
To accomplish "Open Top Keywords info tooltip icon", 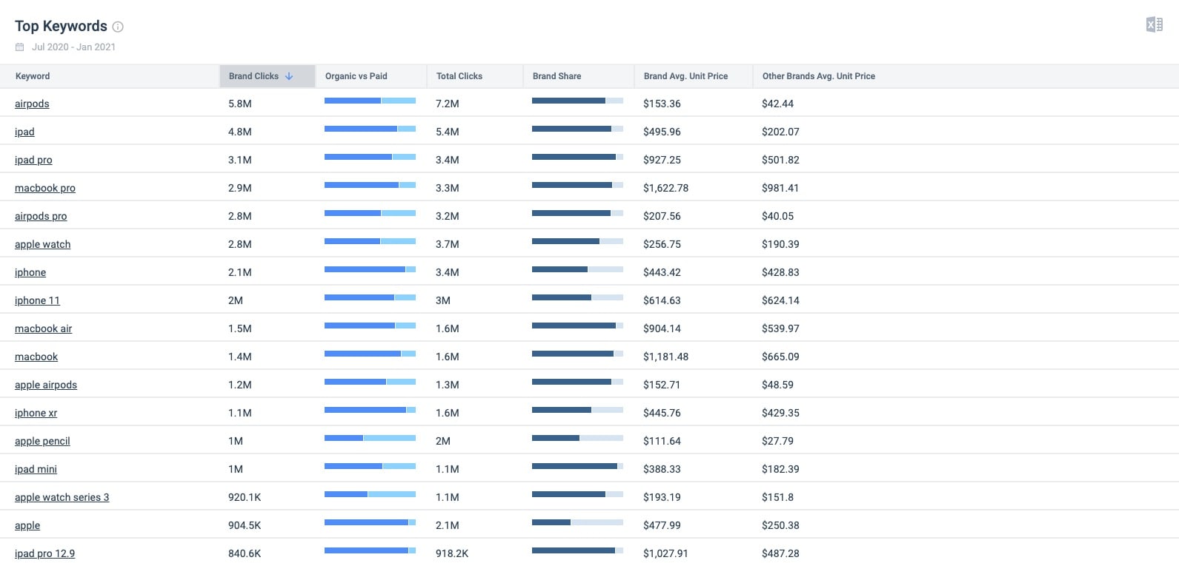I will [x=118, y=27].
